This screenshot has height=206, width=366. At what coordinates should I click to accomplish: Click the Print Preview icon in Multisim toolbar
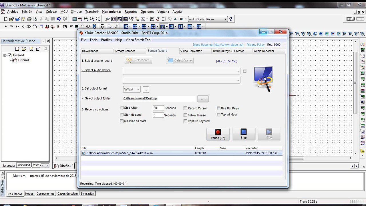coord(35,19)
